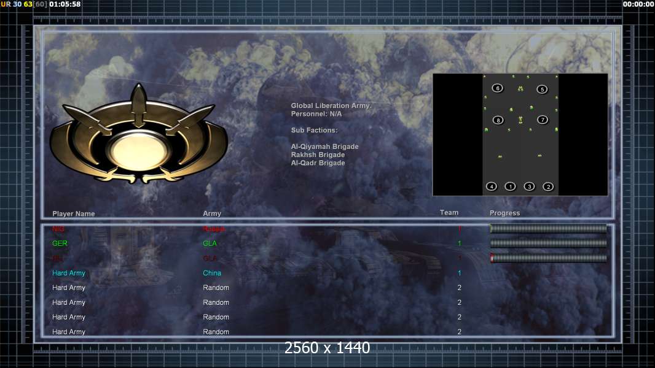The height and width of the screenshot is (368, 655).
Task: Click start position 5 on the minimap
Action: (x=542, y=89)
